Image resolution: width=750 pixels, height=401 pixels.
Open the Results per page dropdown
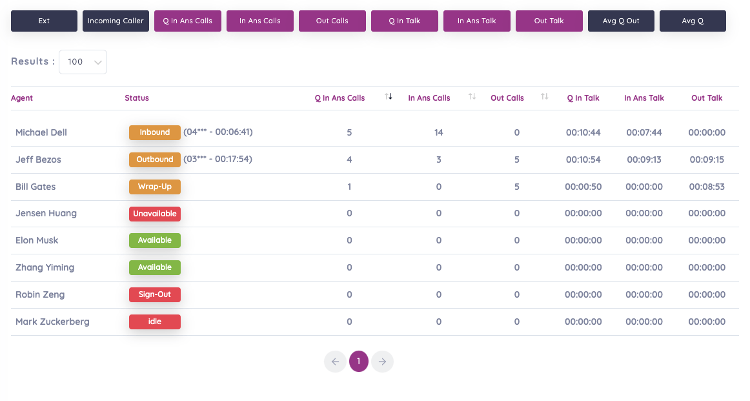tap(83, 62)
